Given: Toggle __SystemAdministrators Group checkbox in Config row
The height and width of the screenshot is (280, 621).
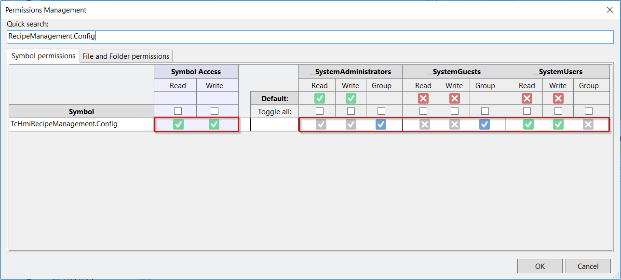Looking at the screenshot, I should coord(381,124).
